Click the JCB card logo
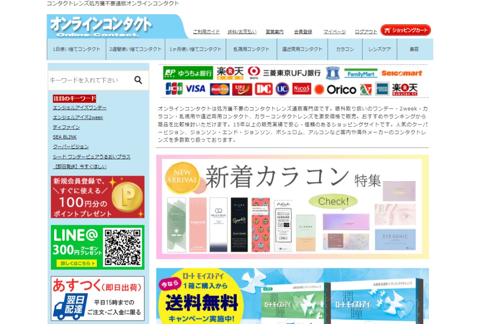 (174, 89)
